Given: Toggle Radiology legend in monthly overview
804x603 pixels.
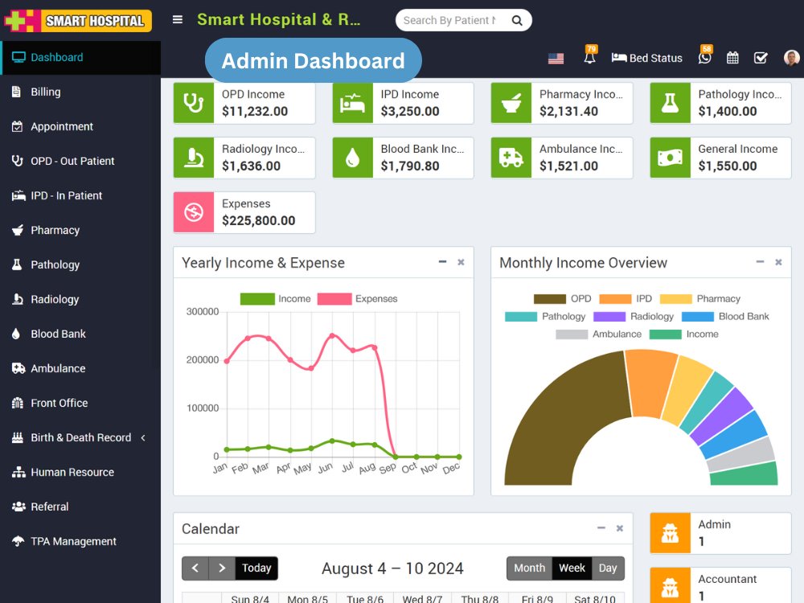Looking at the screenshot, I should tap(634, 316).
